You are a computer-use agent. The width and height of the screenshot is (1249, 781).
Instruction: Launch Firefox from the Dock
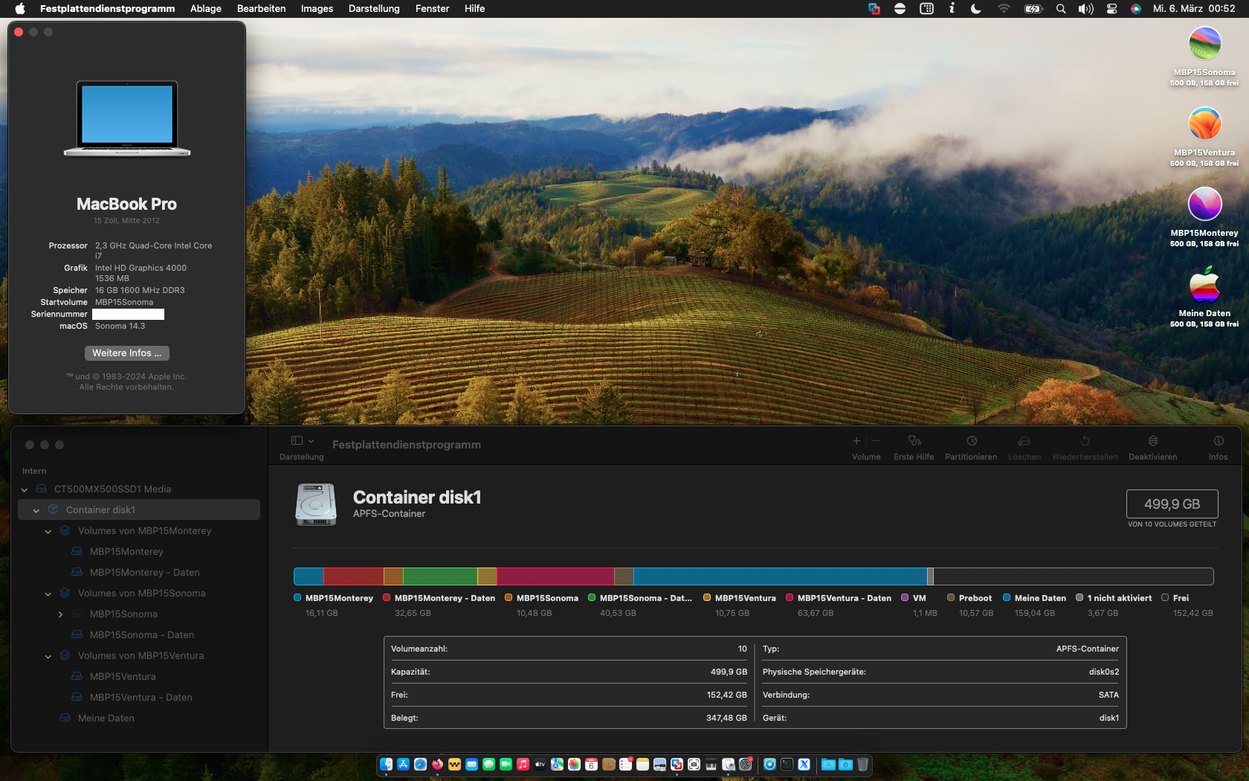pos(437,764)
